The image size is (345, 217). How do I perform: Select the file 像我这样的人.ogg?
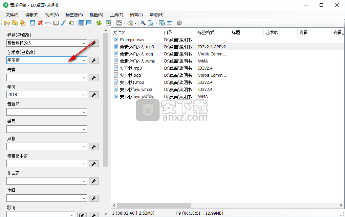click(x=136, y=54)
